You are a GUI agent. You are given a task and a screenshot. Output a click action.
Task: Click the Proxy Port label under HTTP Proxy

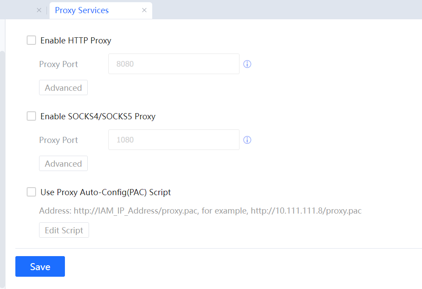click(58, 64)
